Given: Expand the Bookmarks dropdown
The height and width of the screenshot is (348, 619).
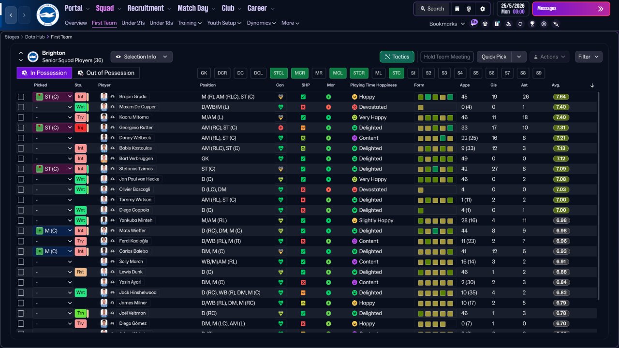Looking at the screenshot, I should (x=447, y=24).
